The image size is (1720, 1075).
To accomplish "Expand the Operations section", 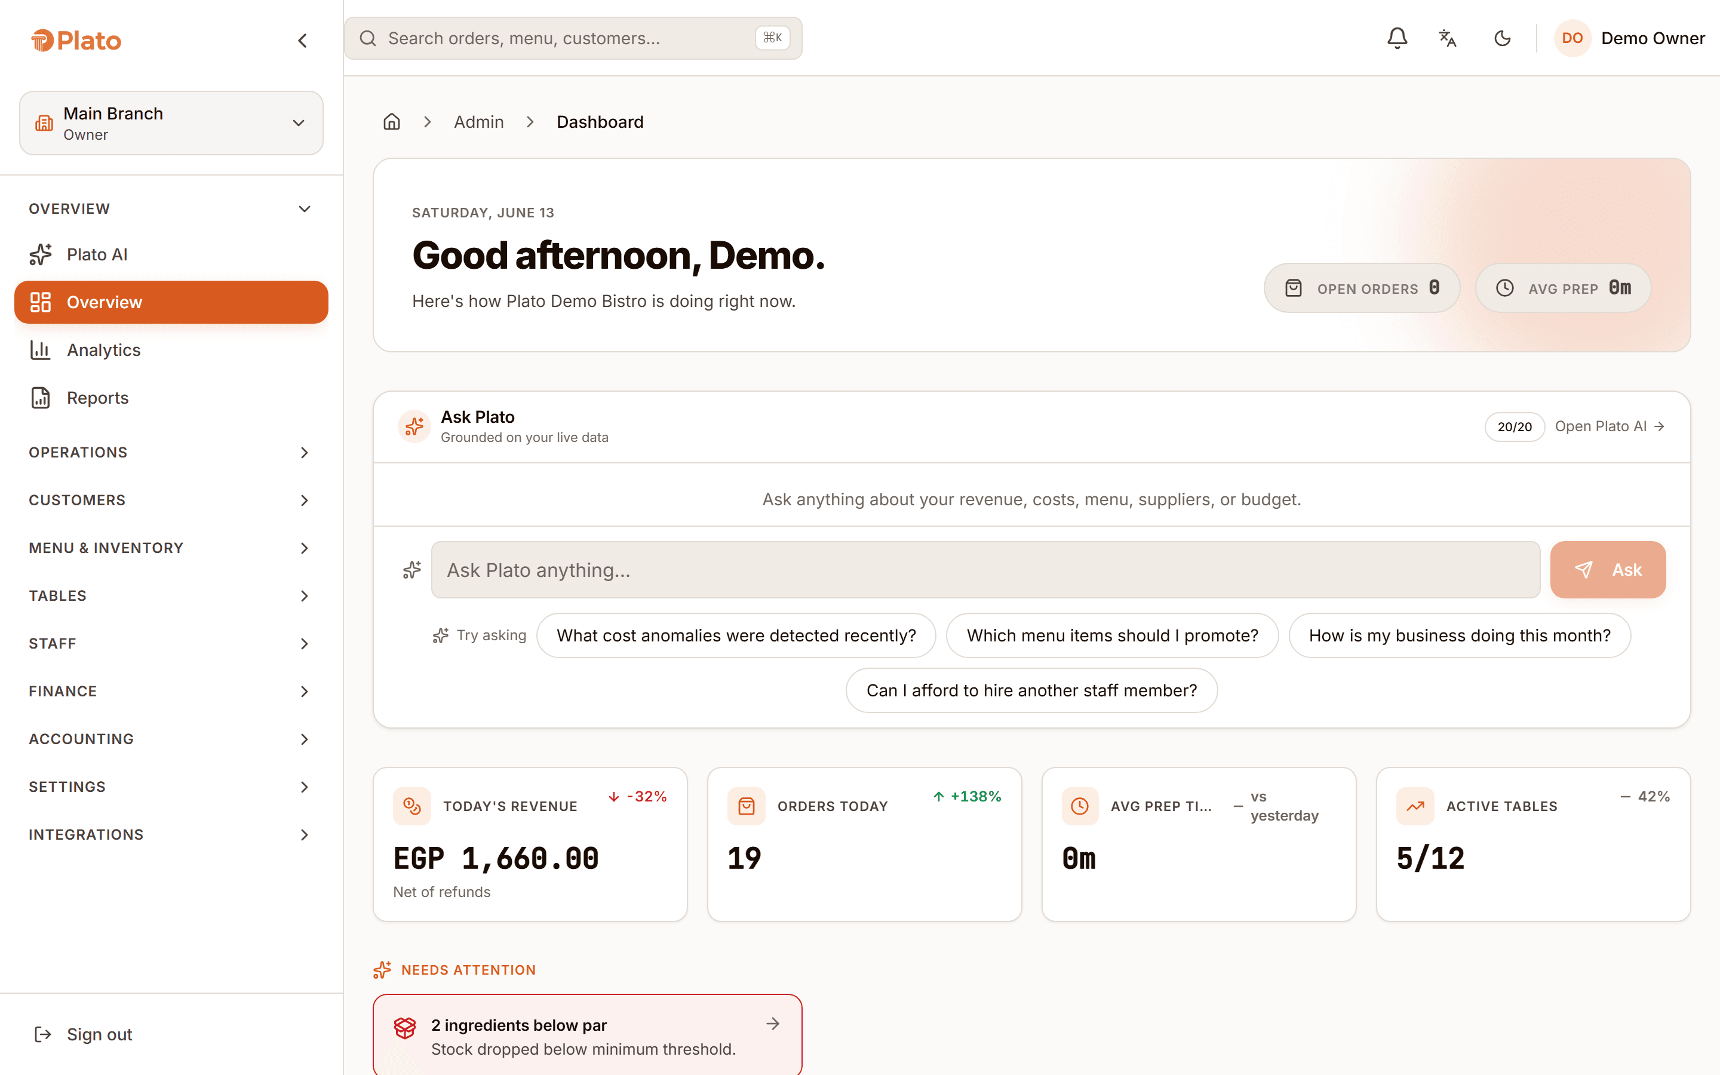I will point(171,452).
